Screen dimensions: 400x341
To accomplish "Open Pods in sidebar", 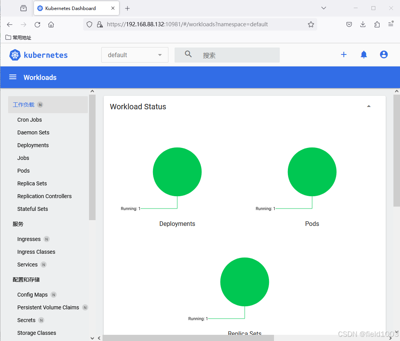I will tap(24, 171).
